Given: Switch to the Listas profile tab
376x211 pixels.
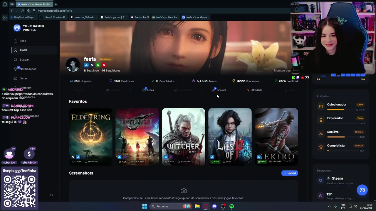Looking at the screenshot, I should point(148,90).
